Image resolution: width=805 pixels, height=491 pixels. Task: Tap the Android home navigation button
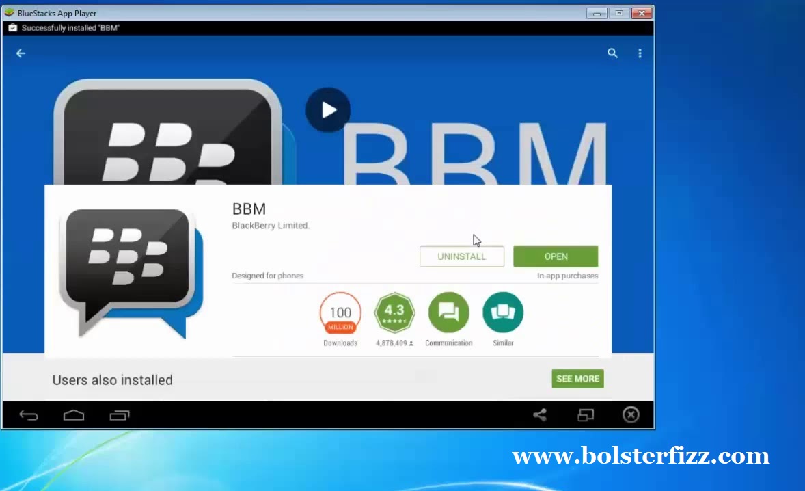pos(74,415)
